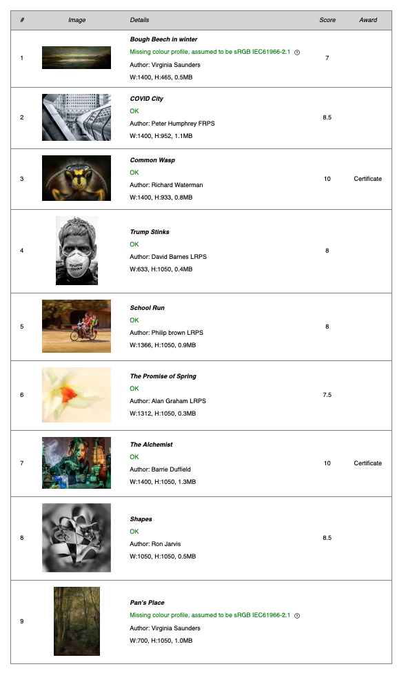Click Certificate award for Common Wasp

(x=367, y=179)
